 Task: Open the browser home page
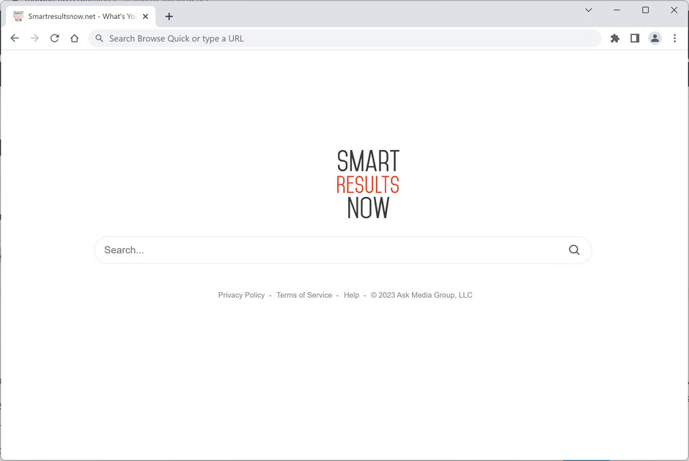[x=74, y=38]
